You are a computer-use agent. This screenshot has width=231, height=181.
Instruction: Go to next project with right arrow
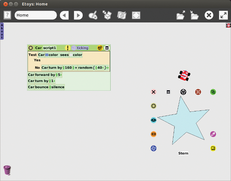click(x=78, y=15)
